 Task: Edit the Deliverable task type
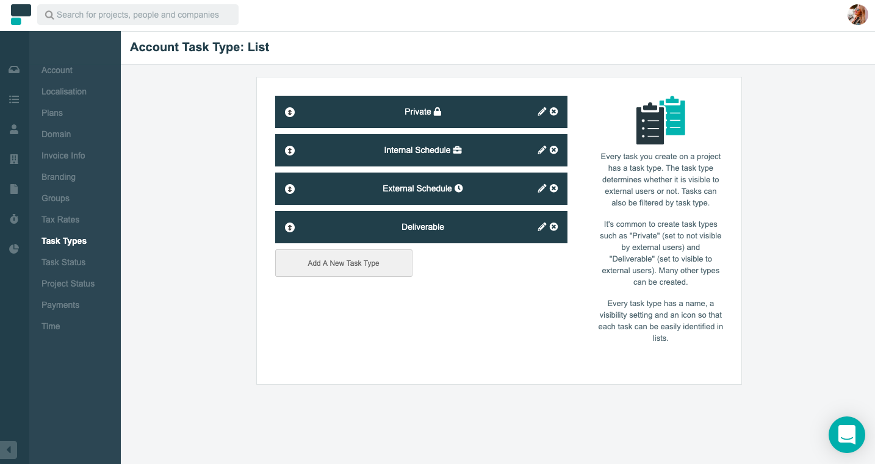[x=542, y=227]
